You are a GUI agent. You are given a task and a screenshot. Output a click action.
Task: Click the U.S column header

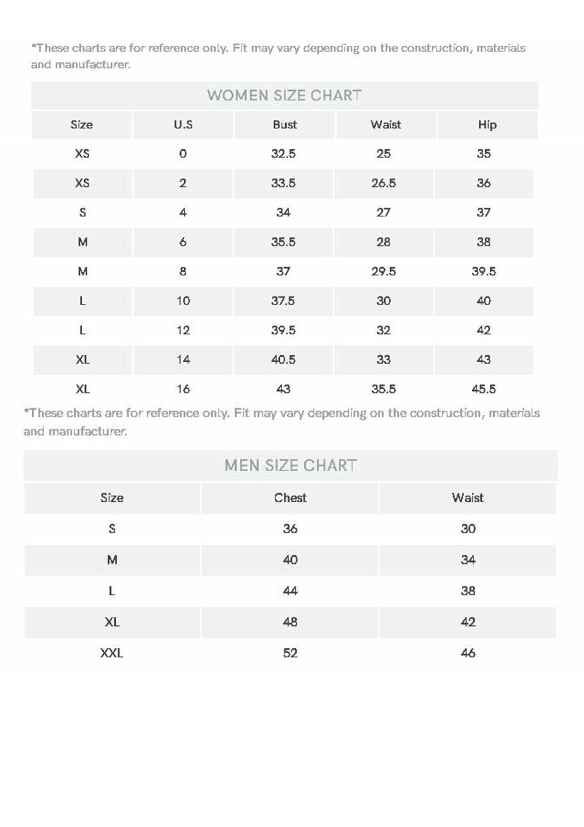183,125
